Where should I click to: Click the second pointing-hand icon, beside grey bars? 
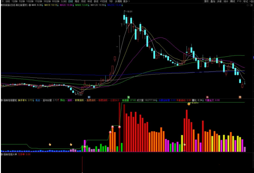[71, 144]
